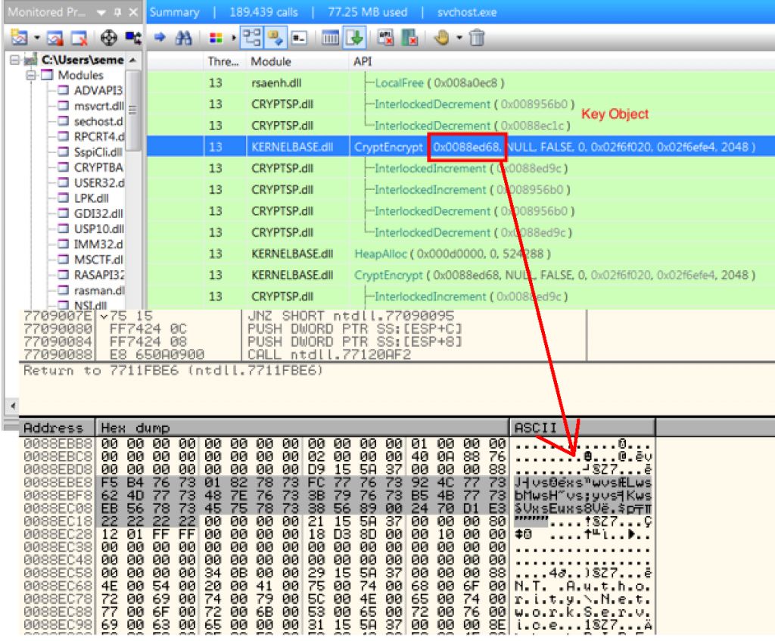
Task: Collapse the C:\Users root tree node
Action: (17, 60)
